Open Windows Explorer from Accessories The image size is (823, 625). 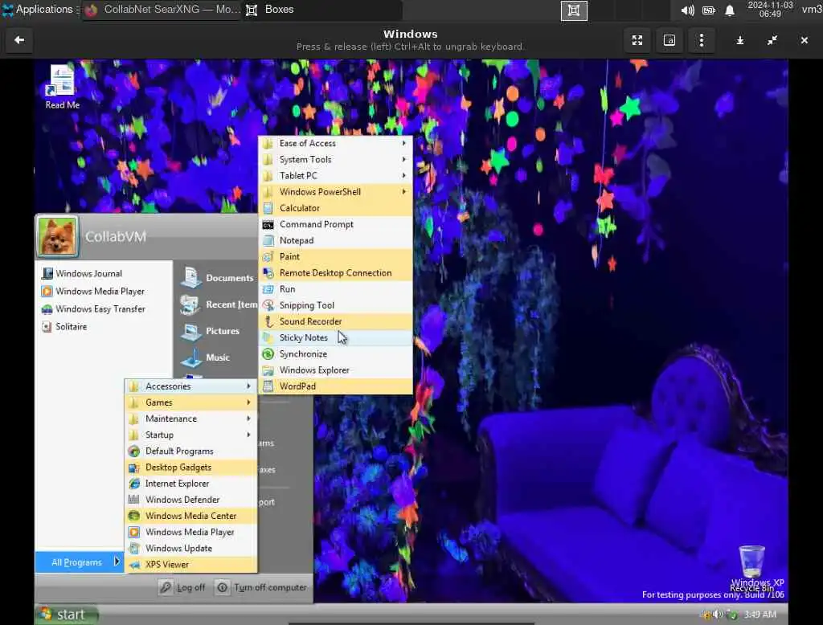335,370
